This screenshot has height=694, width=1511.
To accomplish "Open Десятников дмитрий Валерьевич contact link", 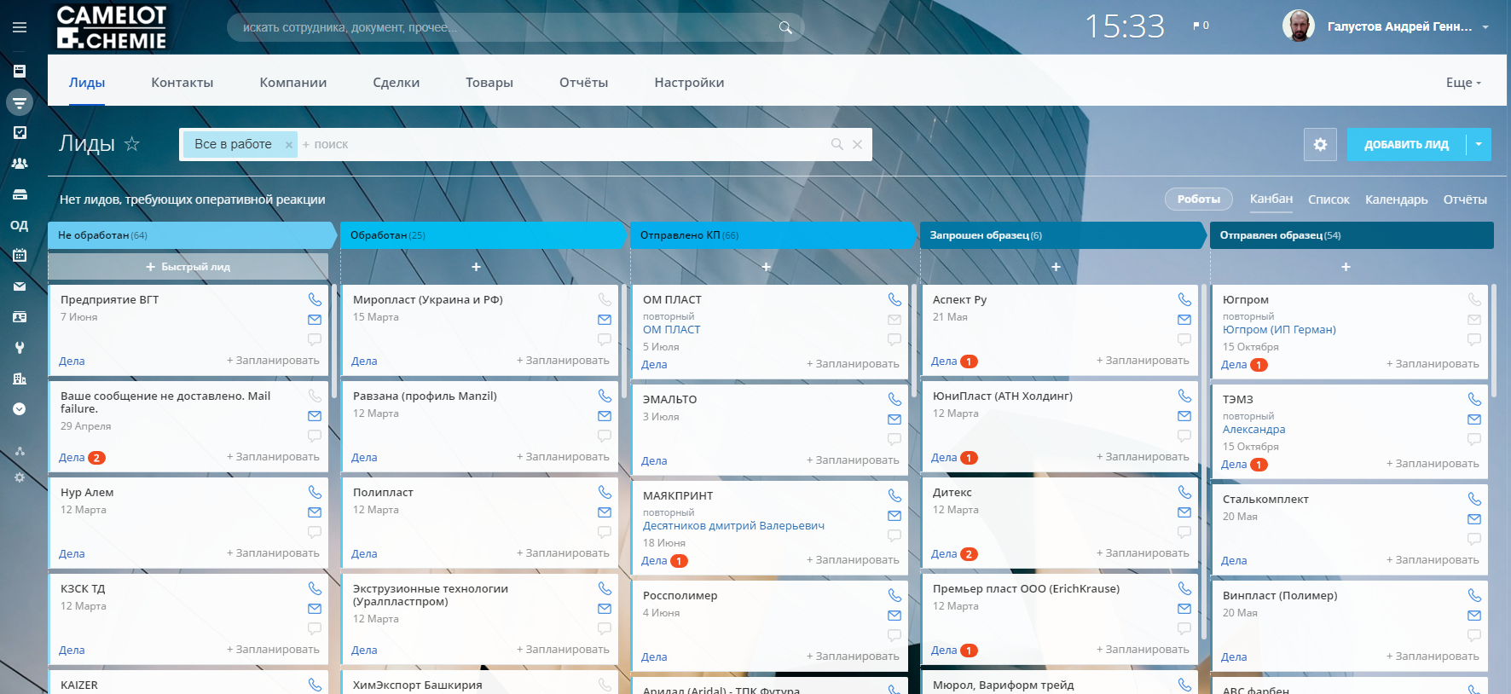I will pos(733,526).
